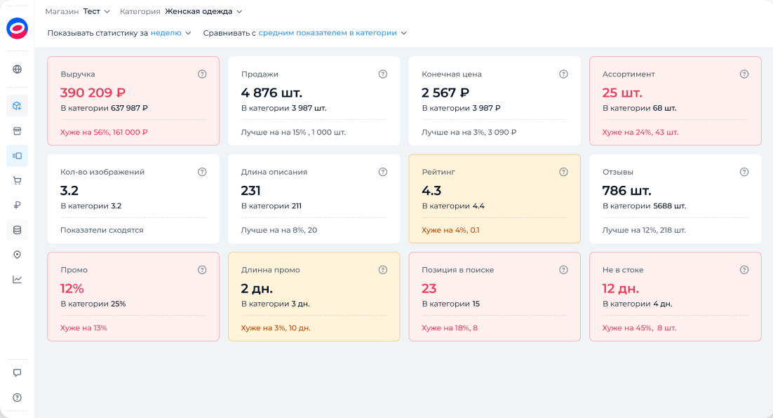The width and height of the screenshot is (773, 418).
Task: Open the 'средним показателем в категории' comparison dropdown
Action: [332, 33]
